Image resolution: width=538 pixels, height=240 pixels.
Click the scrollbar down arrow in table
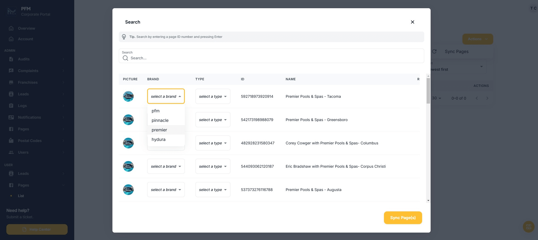[x=428, y=201]
